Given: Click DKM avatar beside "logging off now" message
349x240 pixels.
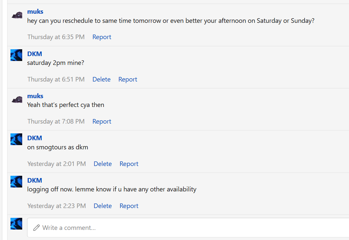Looking at the screenshot, I should 16,182.
